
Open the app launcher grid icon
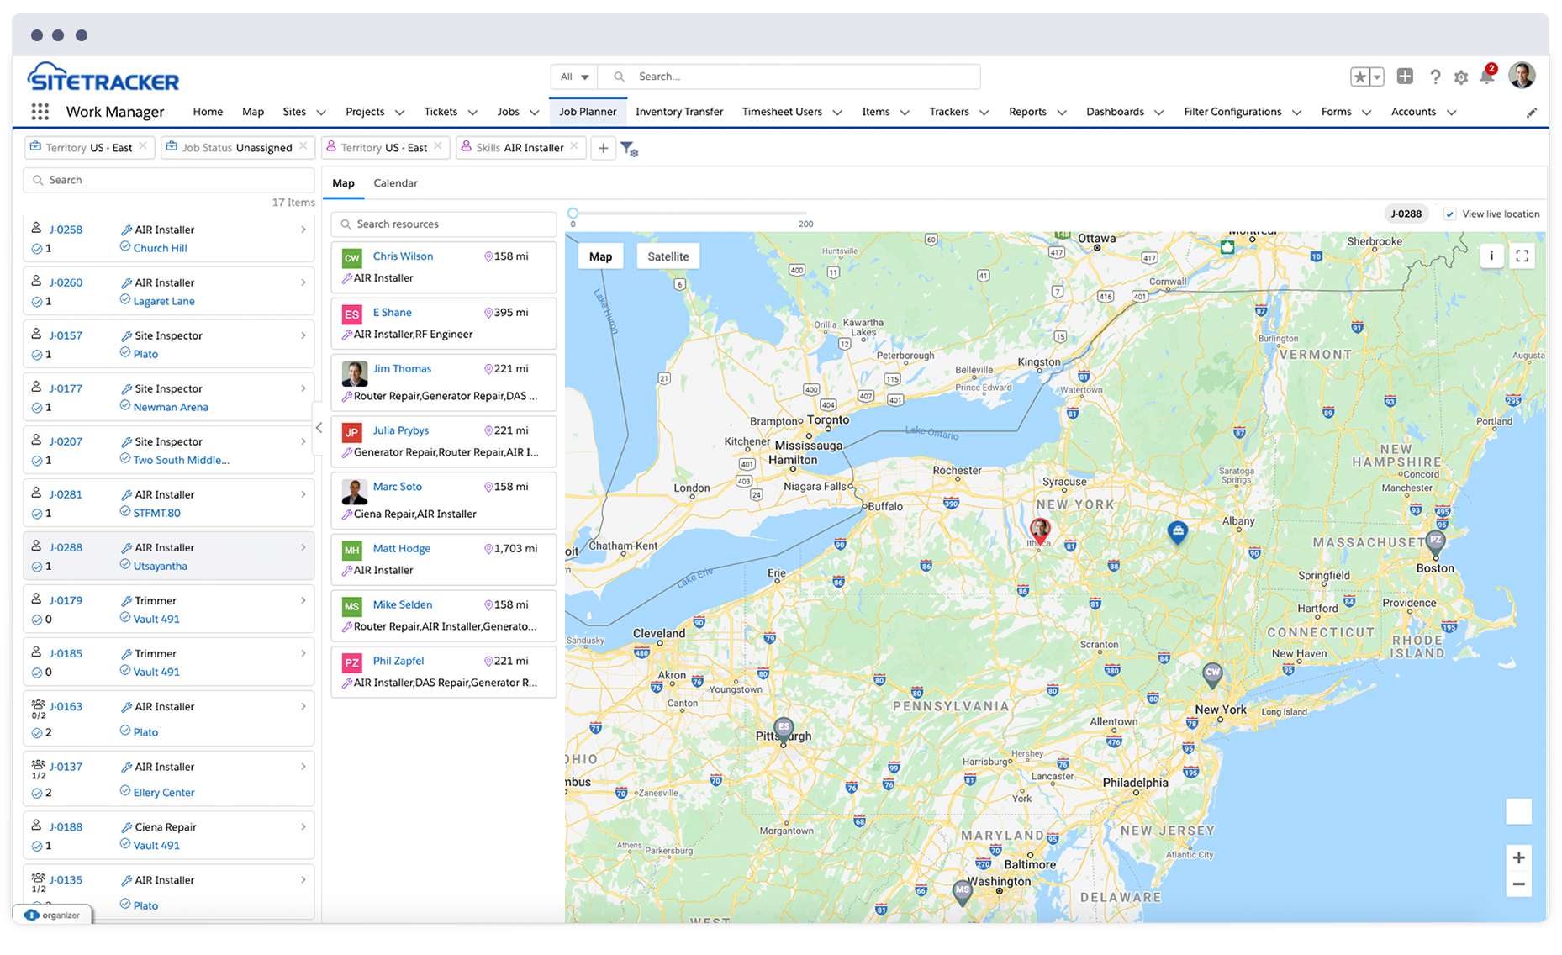[40, 112]
